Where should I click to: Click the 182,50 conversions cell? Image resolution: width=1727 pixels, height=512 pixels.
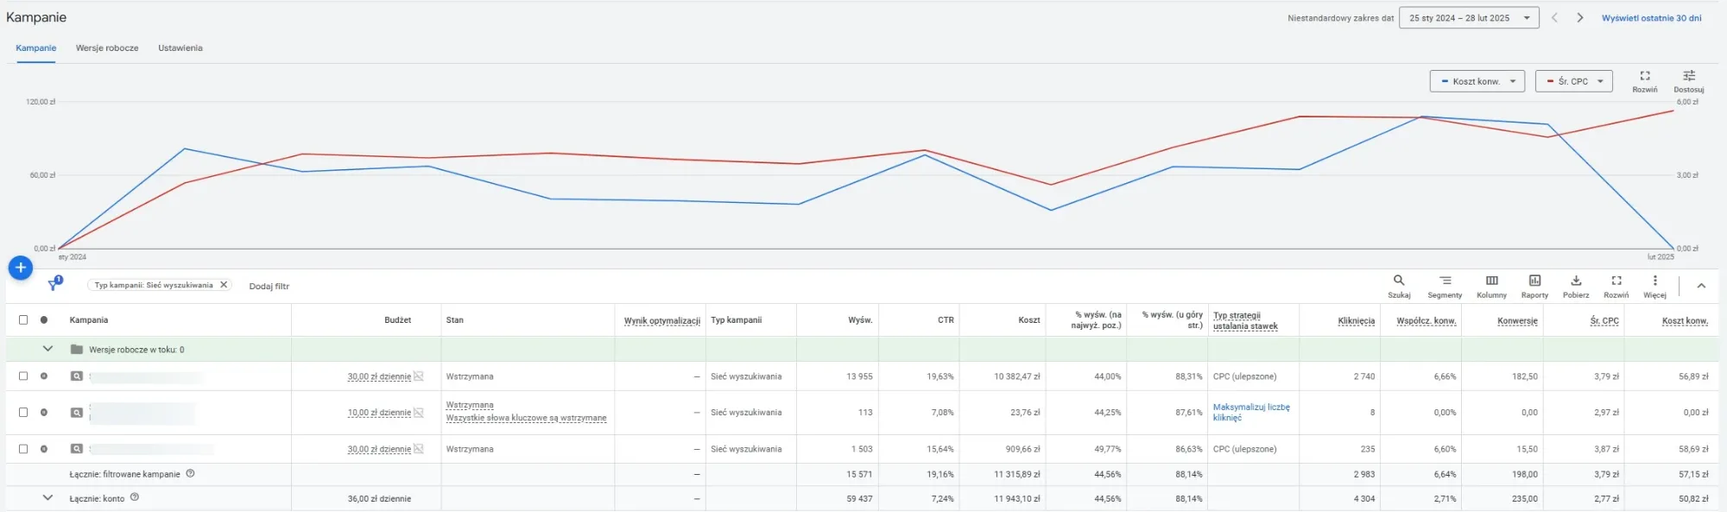1525,376
